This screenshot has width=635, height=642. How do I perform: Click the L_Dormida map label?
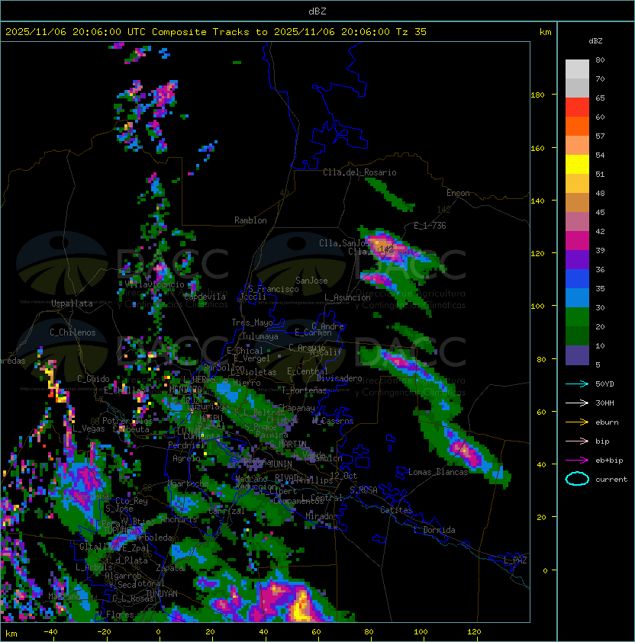click(x=434, y=530)
